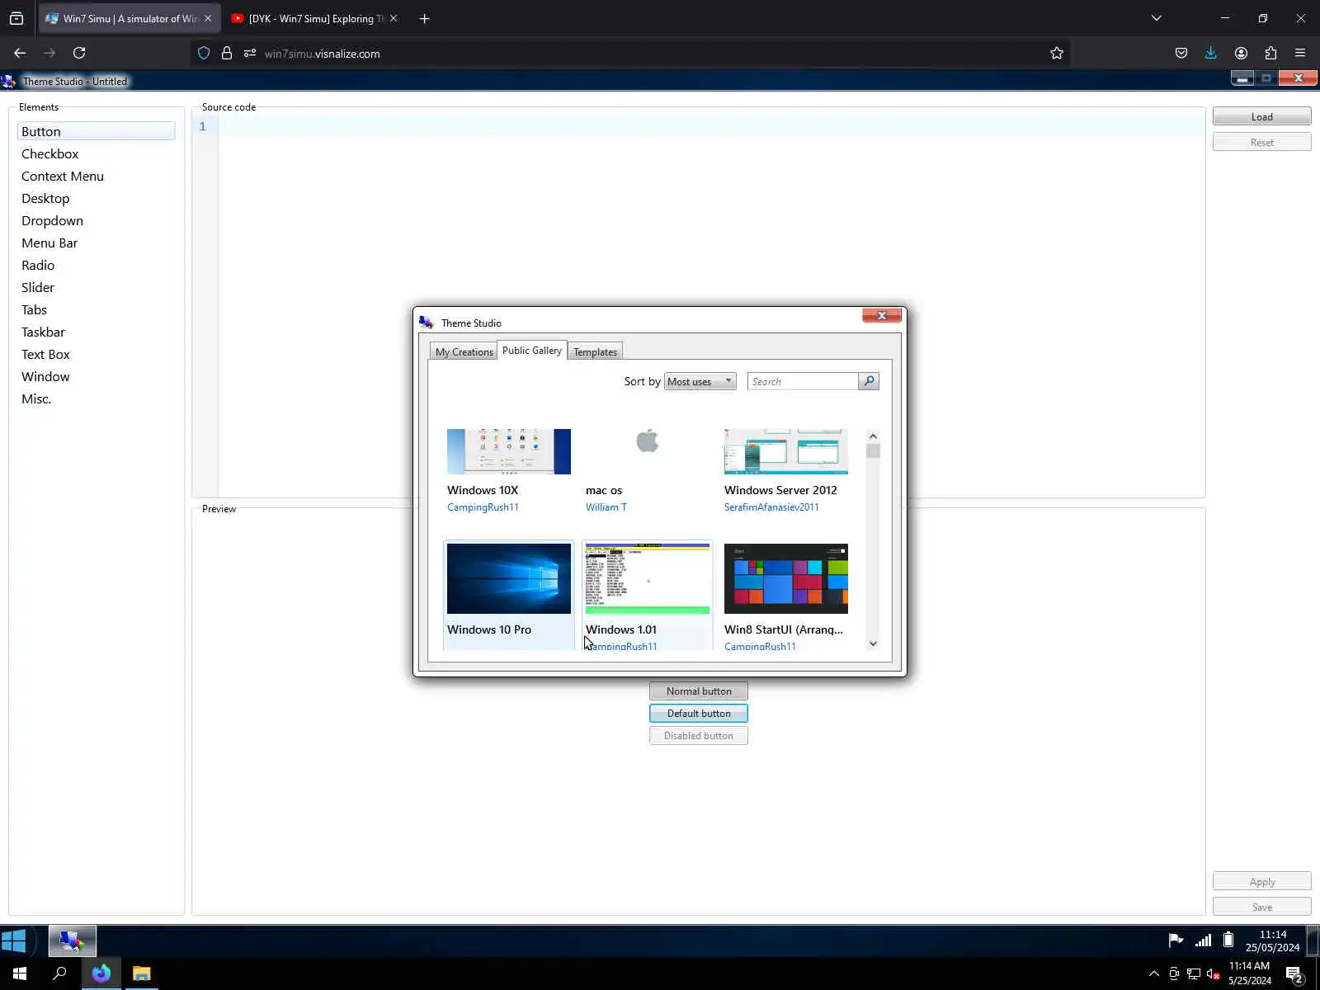Switch to the My Creations tab
1320x990 pixels.
[464, 351]
